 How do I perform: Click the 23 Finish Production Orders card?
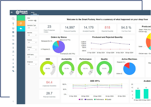49,29
